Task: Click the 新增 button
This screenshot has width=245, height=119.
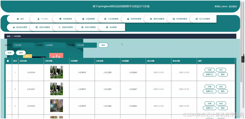Action: click(x=9, y=53)
